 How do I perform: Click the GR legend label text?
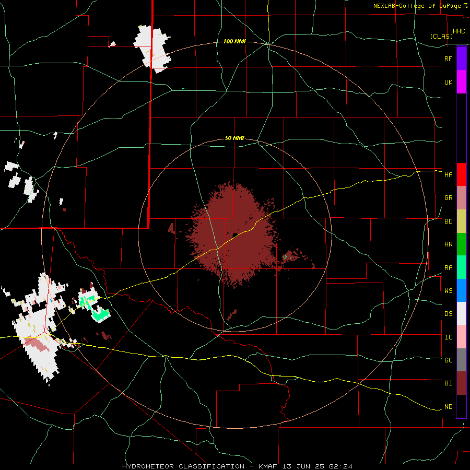click(x=448, y=198)
